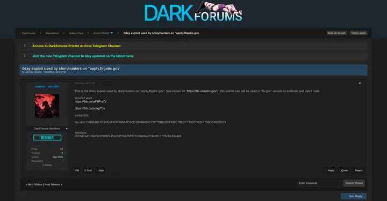
Task: Open Today's posts
Action: pyautogui.click(x=359, y=33)
